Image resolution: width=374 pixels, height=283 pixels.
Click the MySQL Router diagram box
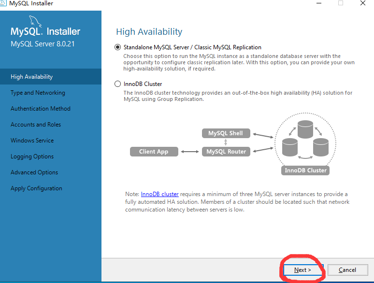point(226,152)
